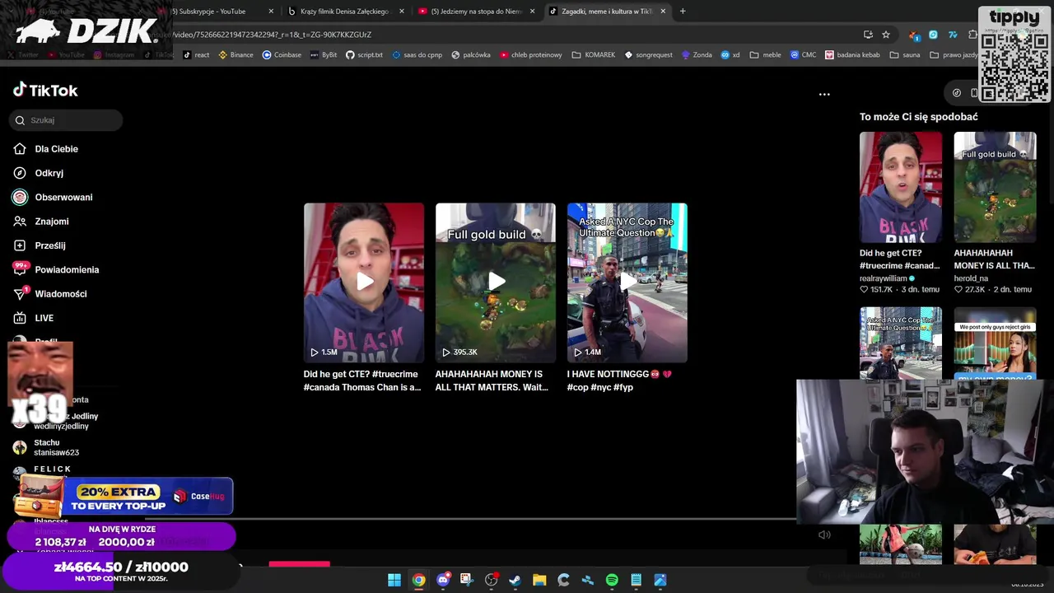This screenshot has height=593, width=1054.
Task: Open the Binance bookmark
Action: pyautogui.click(x=236, y=55)
